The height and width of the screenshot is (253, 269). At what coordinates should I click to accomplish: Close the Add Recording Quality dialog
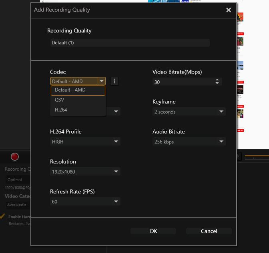229,10
